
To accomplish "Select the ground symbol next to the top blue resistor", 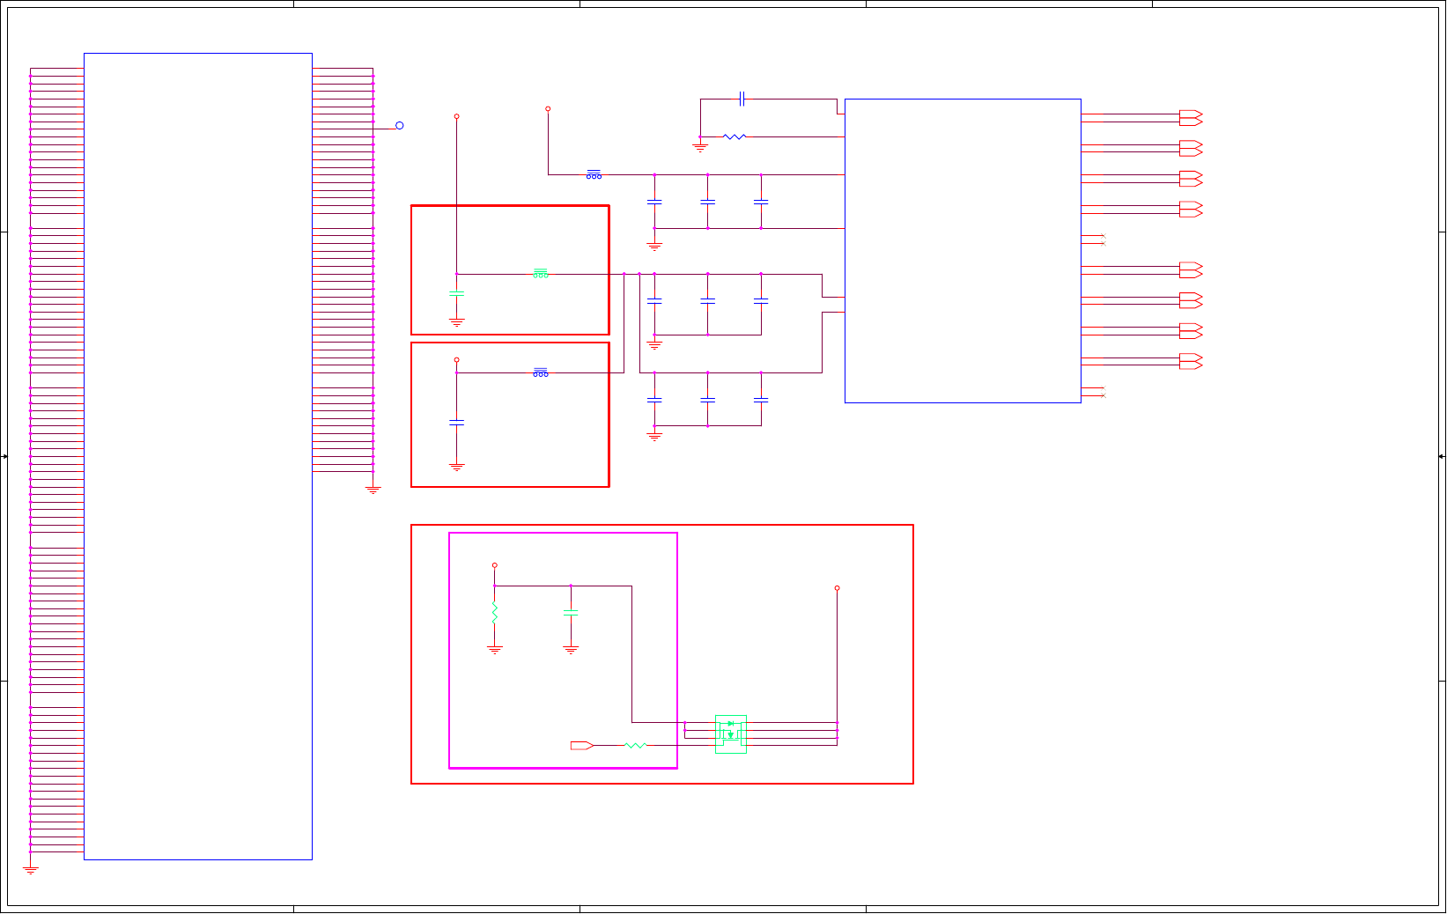I will (701, 147).
